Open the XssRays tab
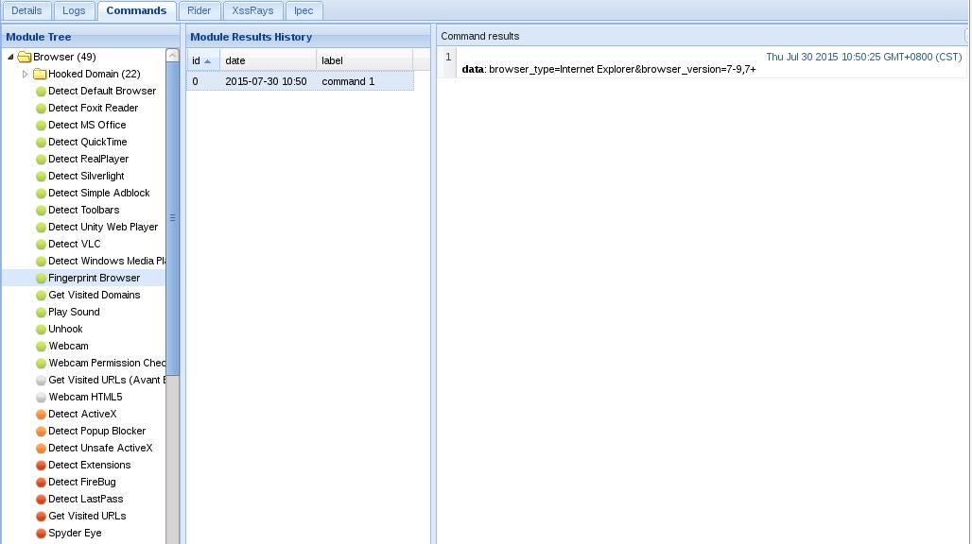The image size is (972, 544). [252, 10]
